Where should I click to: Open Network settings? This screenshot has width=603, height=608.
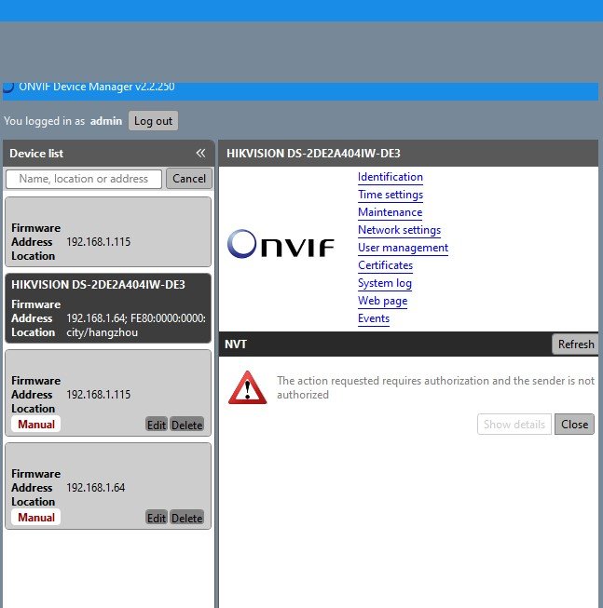click(399, 230)
